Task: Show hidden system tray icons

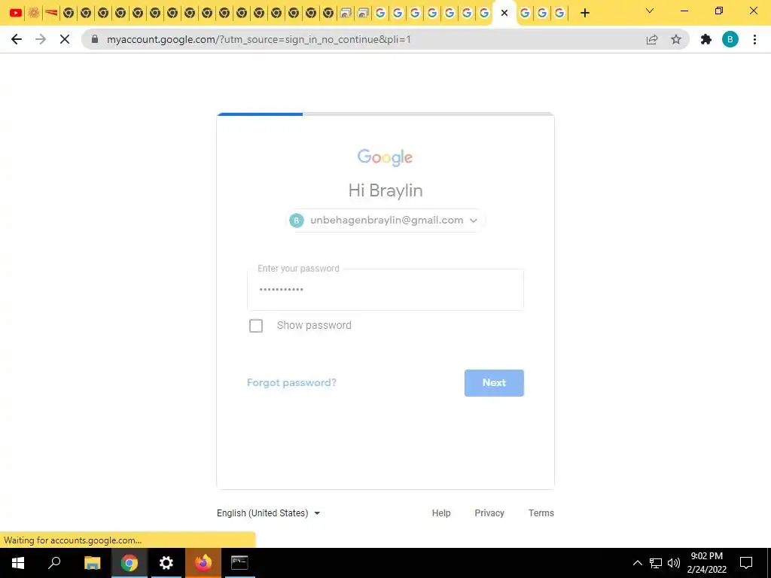Action: (x=637, y=563)
